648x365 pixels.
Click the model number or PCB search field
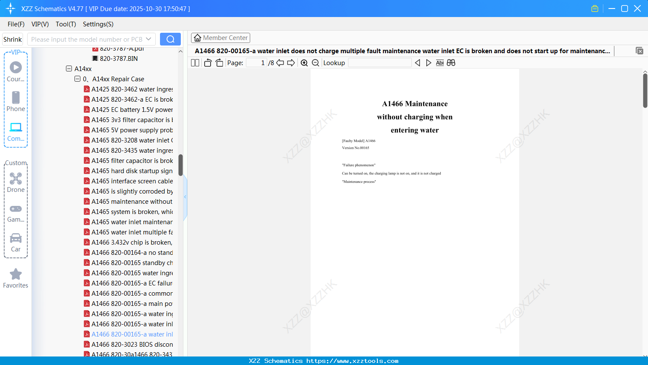coord(87,39)
